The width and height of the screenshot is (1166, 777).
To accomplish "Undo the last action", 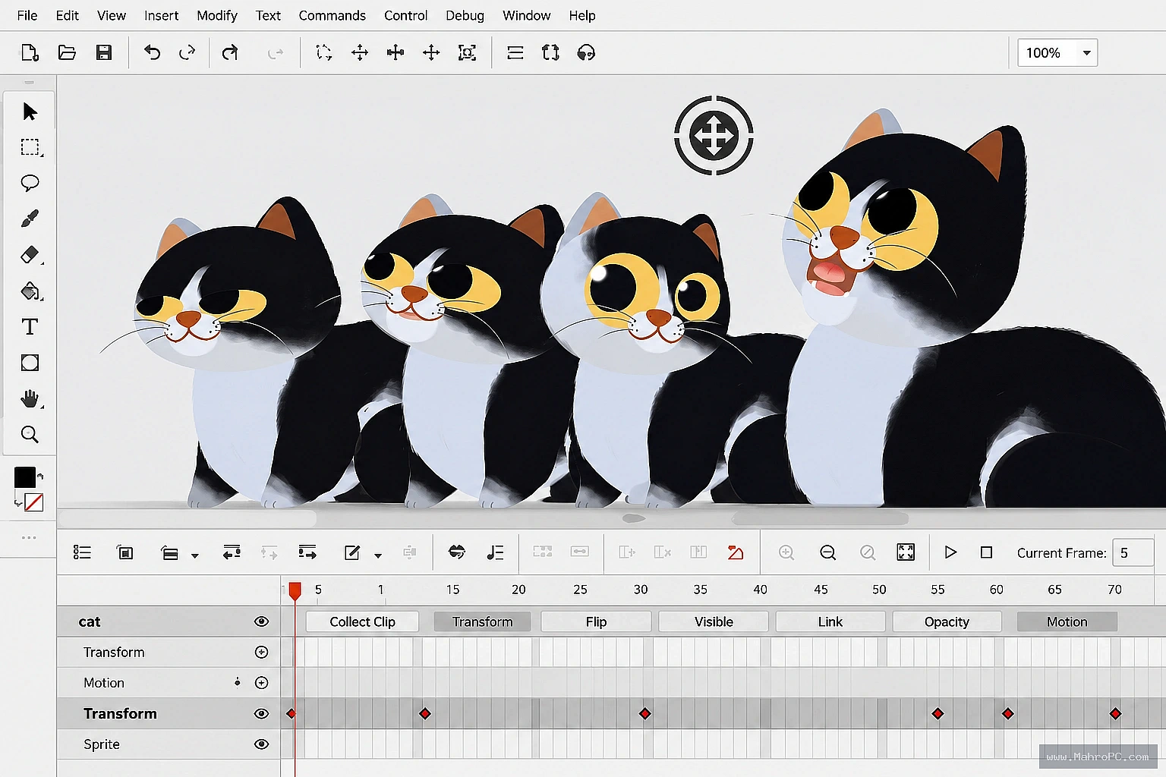I will pyautogui.click(x=152, y=52).
